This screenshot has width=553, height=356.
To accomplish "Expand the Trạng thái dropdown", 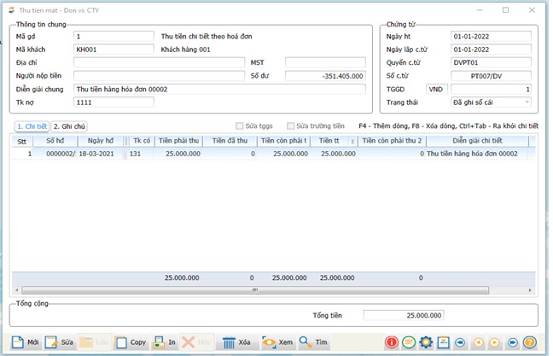I will tap(527, 102).
